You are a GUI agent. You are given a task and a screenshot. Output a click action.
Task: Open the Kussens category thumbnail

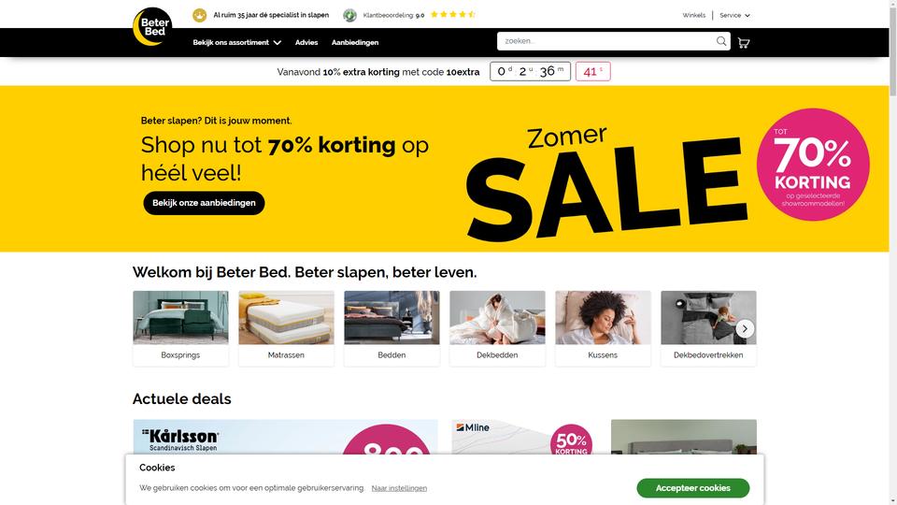(603, 328)
